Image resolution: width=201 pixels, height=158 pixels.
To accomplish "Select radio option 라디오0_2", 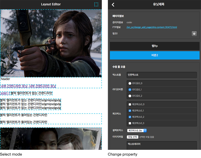I will point(130,96).
